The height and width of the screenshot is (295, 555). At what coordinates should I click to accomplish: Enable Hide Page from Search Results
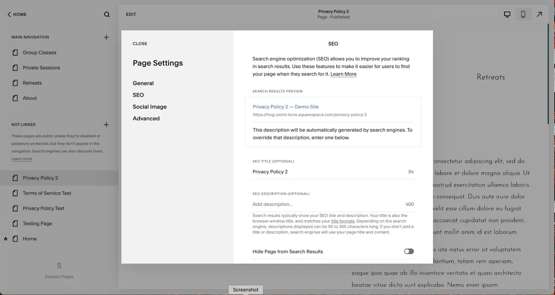[x=408, y=251]
